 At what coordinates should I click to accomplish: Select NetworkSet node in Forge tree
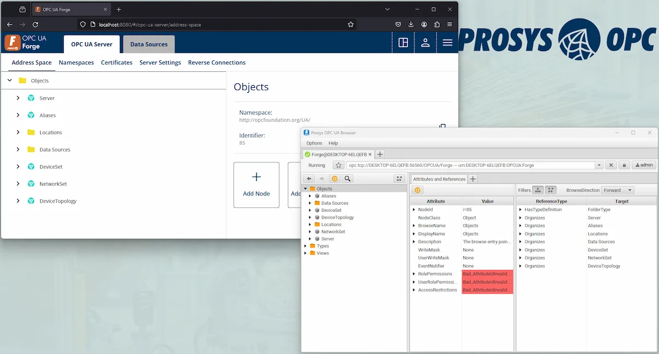(53, 184)
